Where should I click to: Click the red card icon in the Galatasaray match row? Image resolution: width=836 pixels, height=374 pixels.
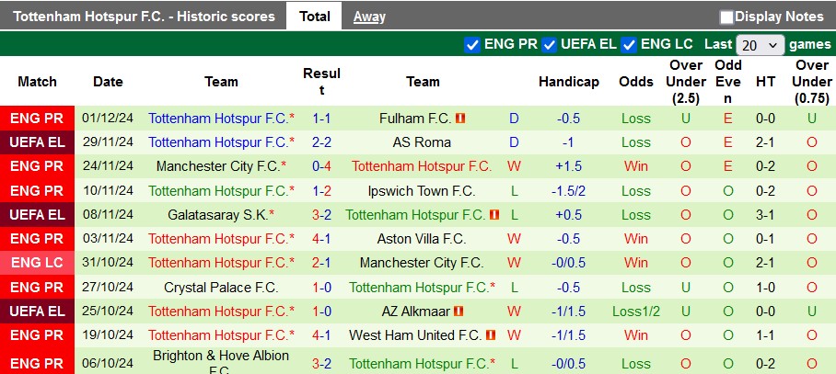pos(494,215)
